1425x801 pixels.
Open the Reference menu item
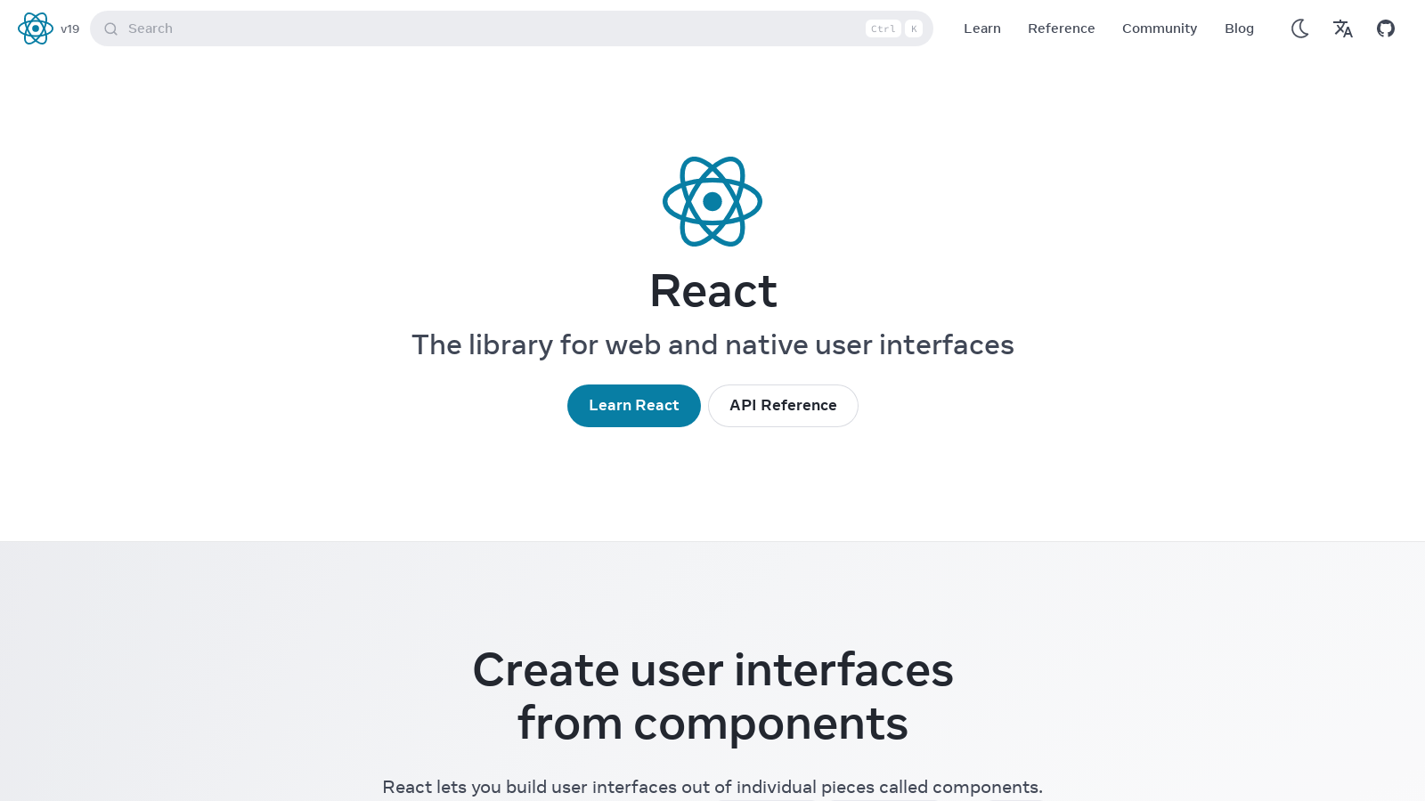(x=1062, y=28)
